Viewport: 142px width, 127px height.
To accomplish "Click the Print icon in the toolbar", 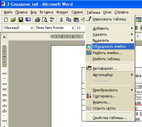I will click(38, 20).
